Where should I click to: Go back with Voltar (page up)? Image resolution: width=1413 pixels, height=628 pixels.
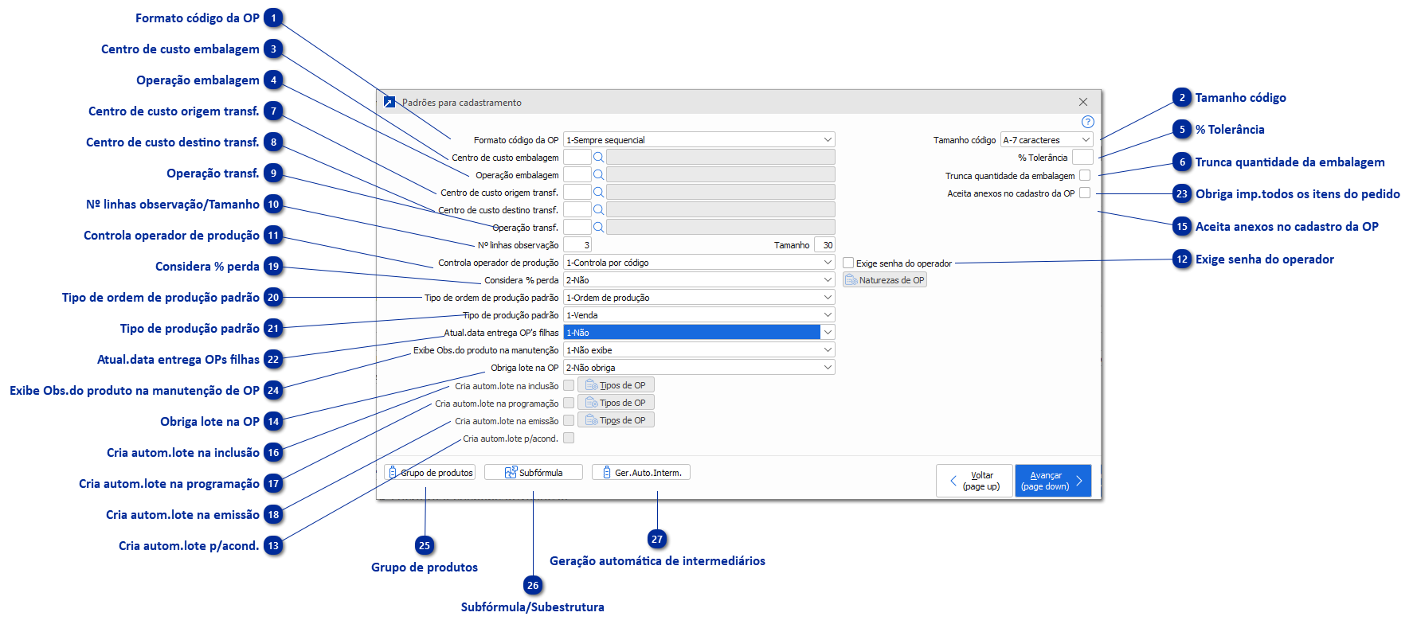pyautogui.click(x=974, y=481)
